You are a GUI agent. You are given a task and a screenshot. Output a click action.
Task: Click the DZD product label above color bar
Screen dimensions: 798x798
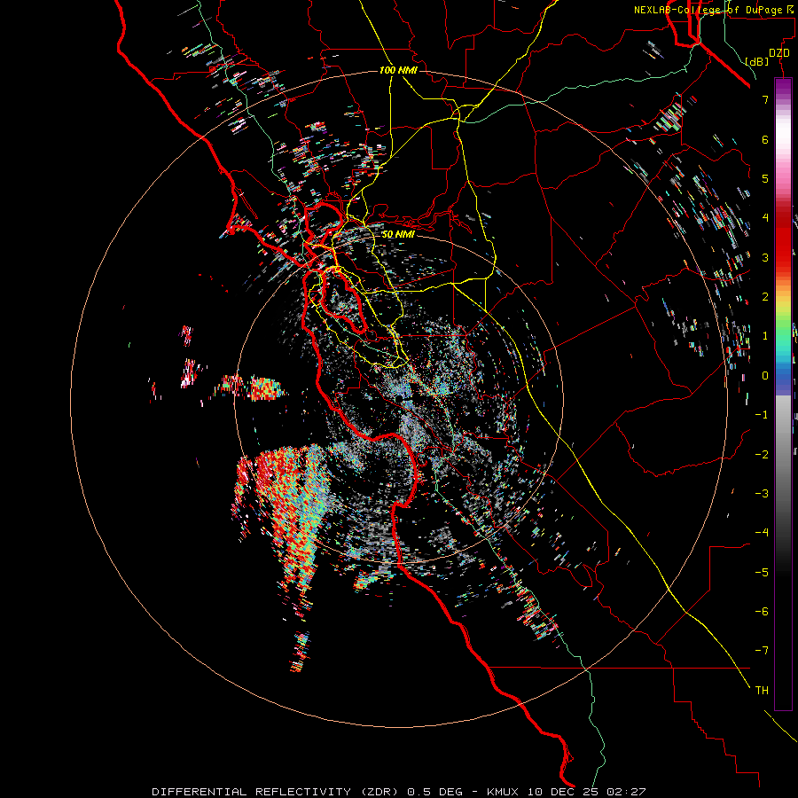pos(779,52)
